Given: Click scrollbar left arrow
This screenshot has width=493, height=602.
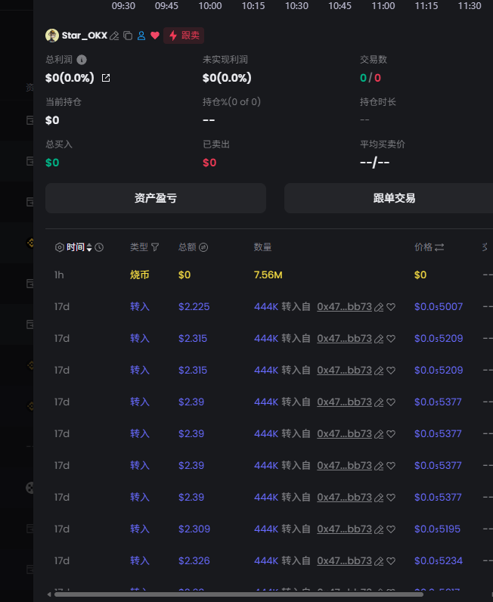Looking at the screenshot, I should click(49, 594).
